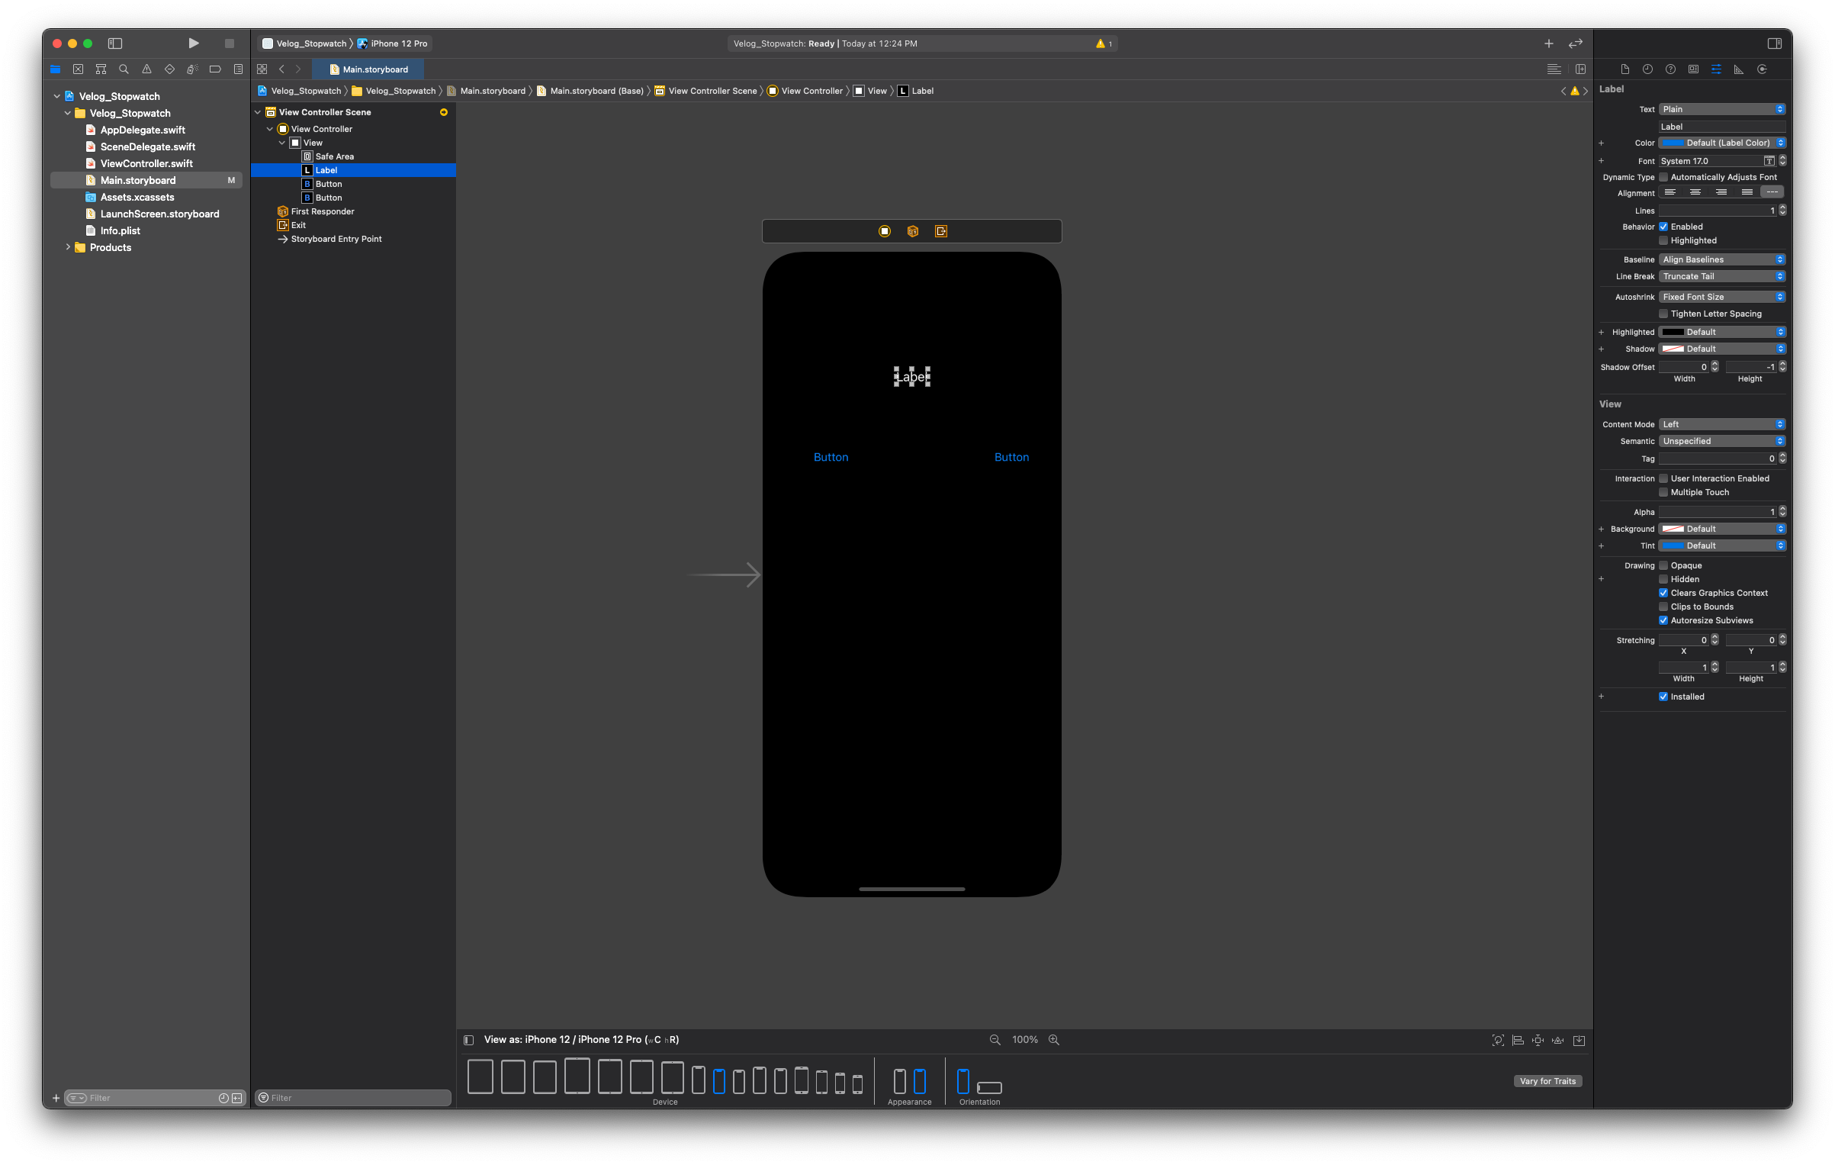Image resolution: width=1835 pixels, height=1165 pixels.
Task: Enable User Interaction Enabled checkbox
Action: (x=1663, y=478)
